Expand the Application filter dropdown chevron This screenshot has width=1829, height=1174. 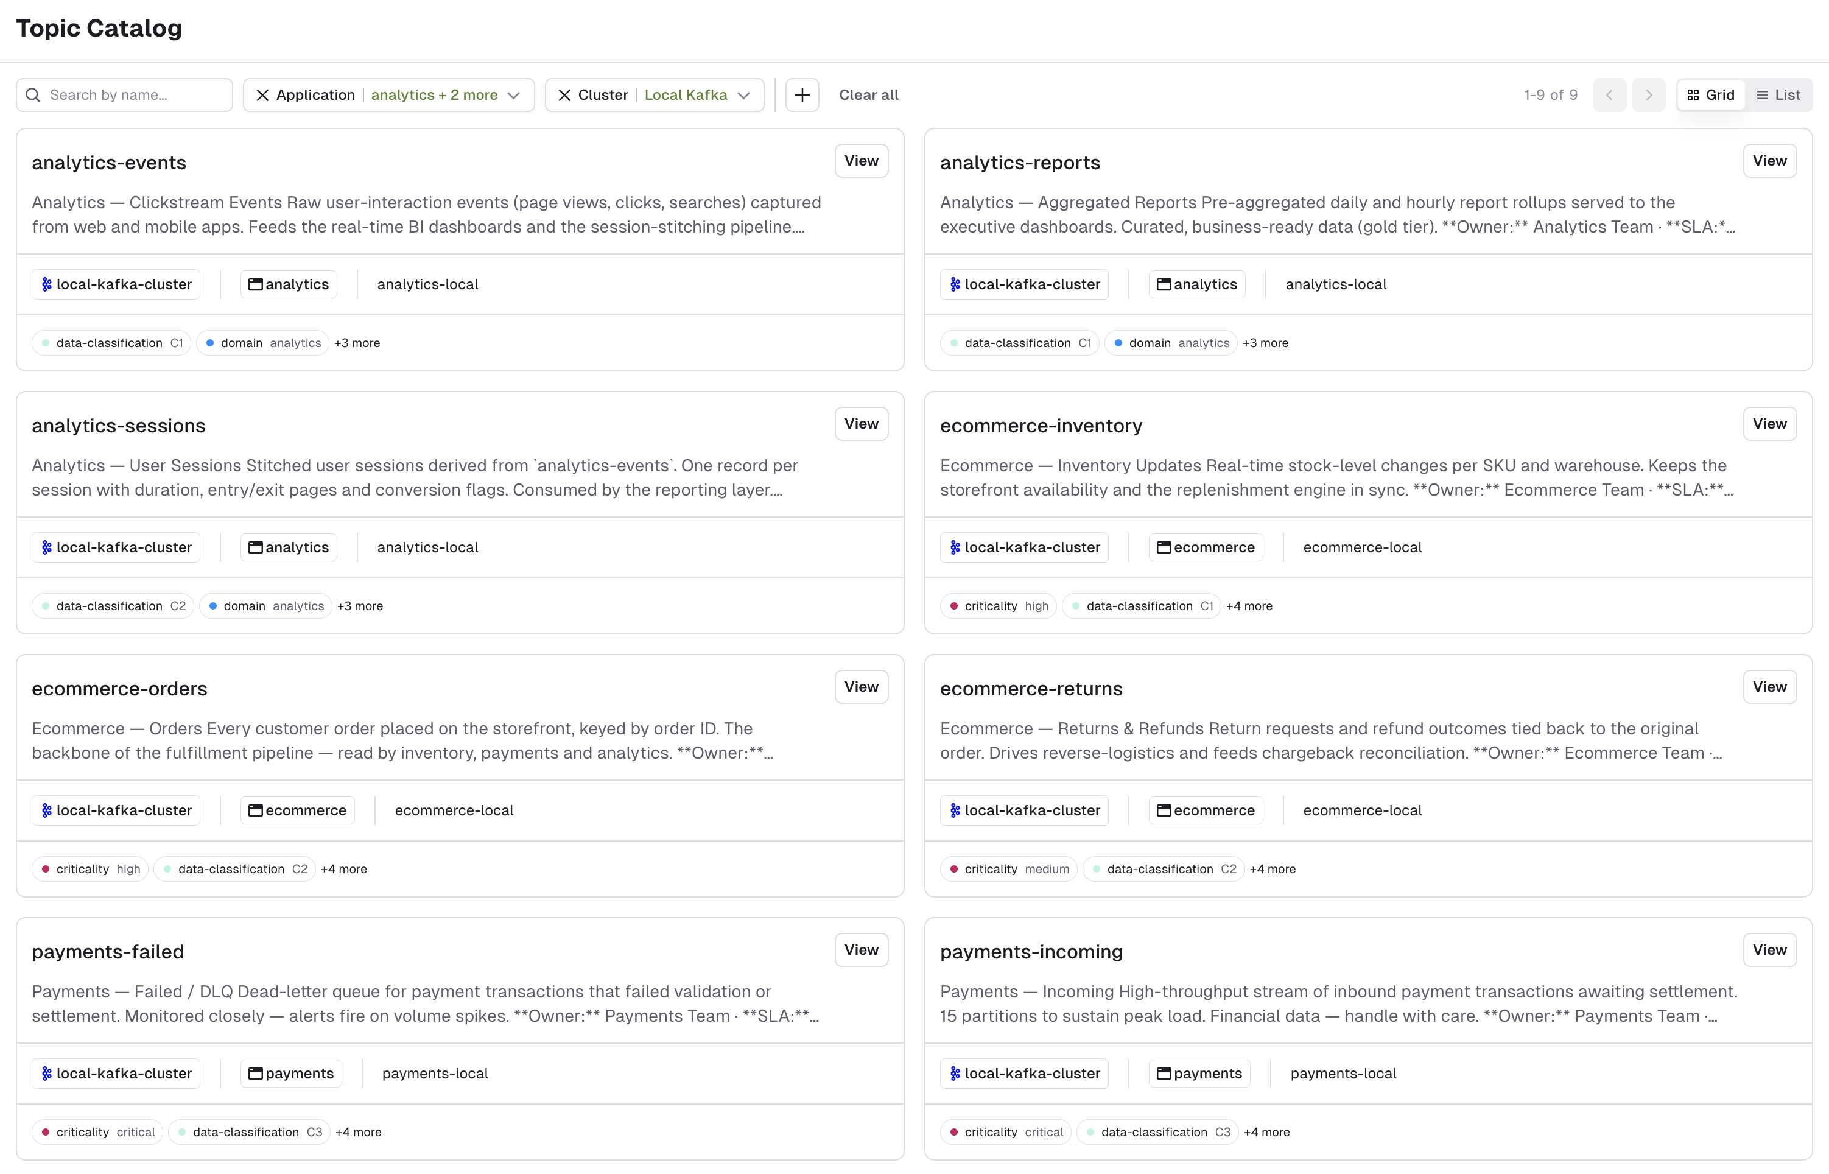514,95
